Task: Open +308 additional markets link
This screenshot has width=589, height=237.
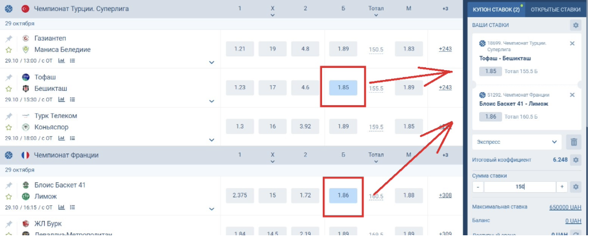Action: pos(445,196)
